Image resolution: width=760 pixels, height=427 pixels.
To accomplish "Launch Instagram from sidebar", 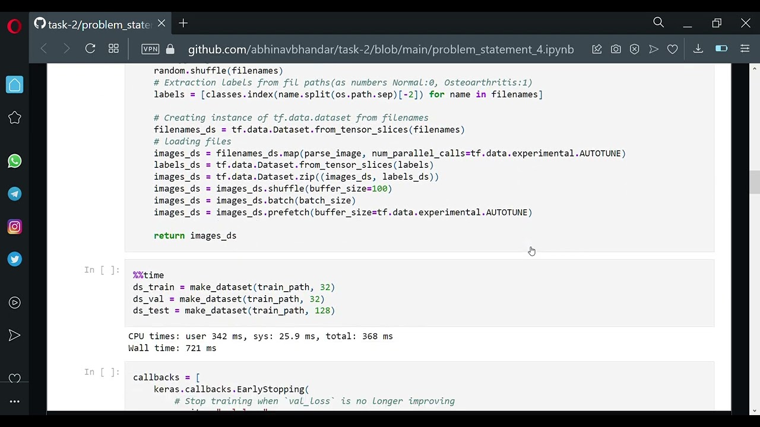I will pyautogui.click(x=15, y=227).
